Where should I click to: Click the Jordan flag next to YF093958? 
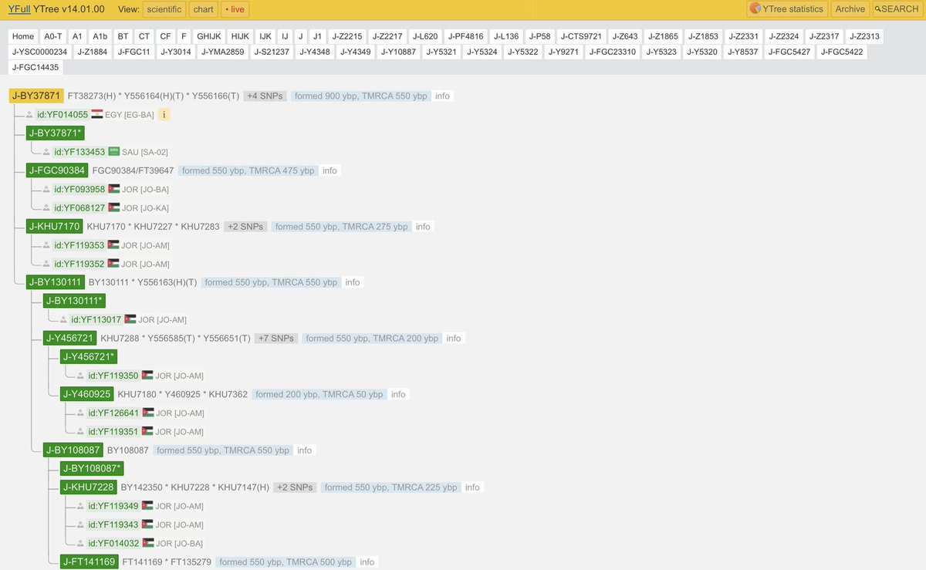[115, 189]
